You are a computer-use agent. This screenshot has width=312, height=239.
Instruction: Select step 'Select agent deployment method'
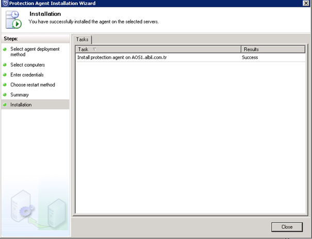[35, 51]
